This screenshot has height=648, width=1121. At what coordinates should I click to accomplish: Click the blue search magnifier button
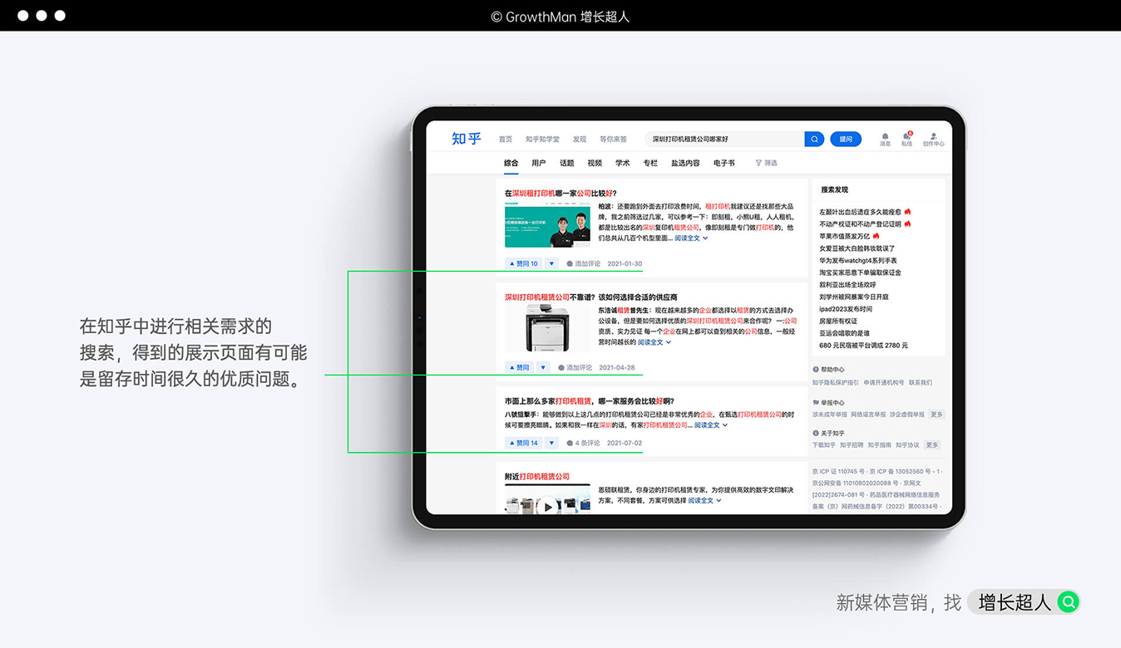[x=814, y=140]
